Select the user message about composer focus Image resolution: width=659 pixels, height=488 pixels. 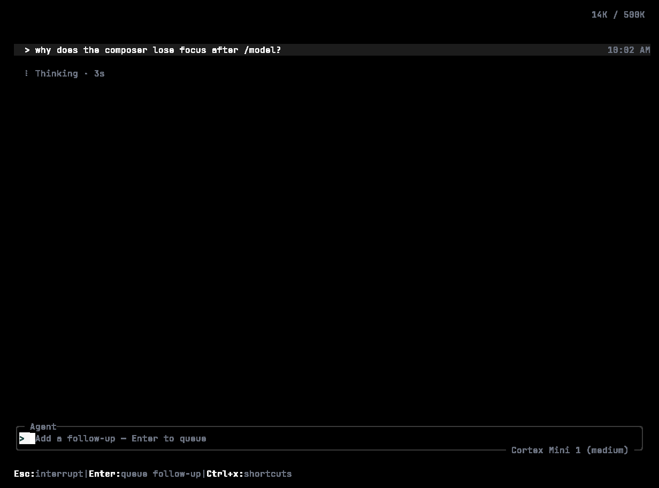tap(332, 50)
